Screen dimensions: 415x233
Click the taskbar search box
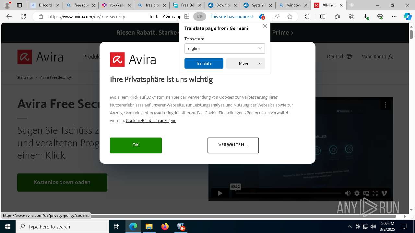(62, 227)
